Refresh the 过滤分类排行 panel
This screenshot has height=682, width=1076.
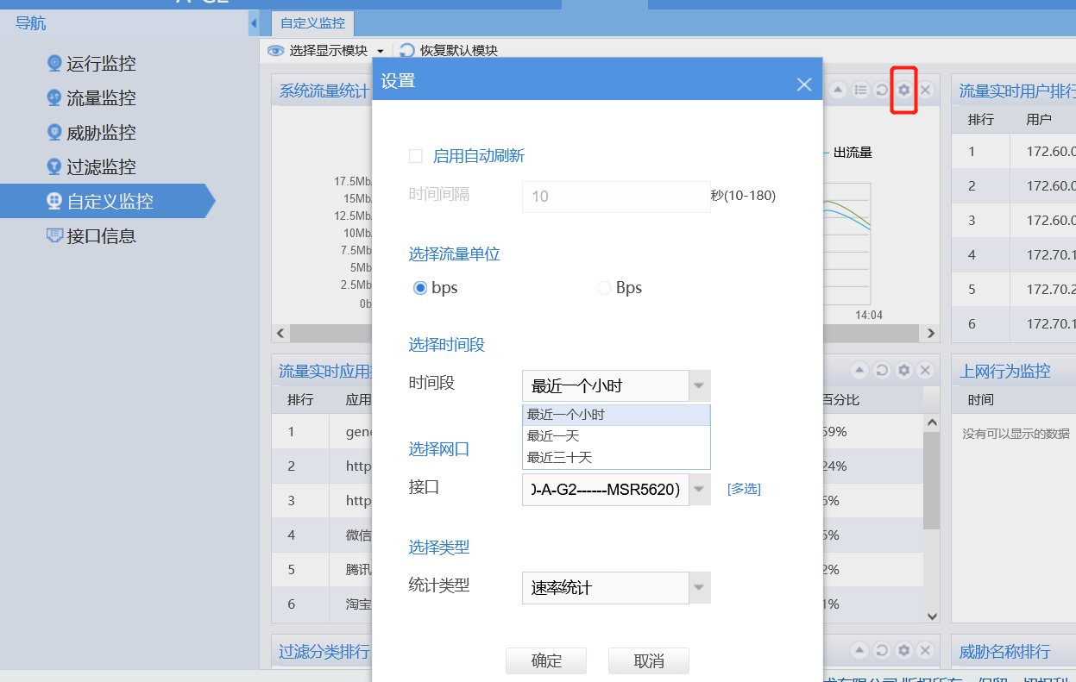(882, 650)
